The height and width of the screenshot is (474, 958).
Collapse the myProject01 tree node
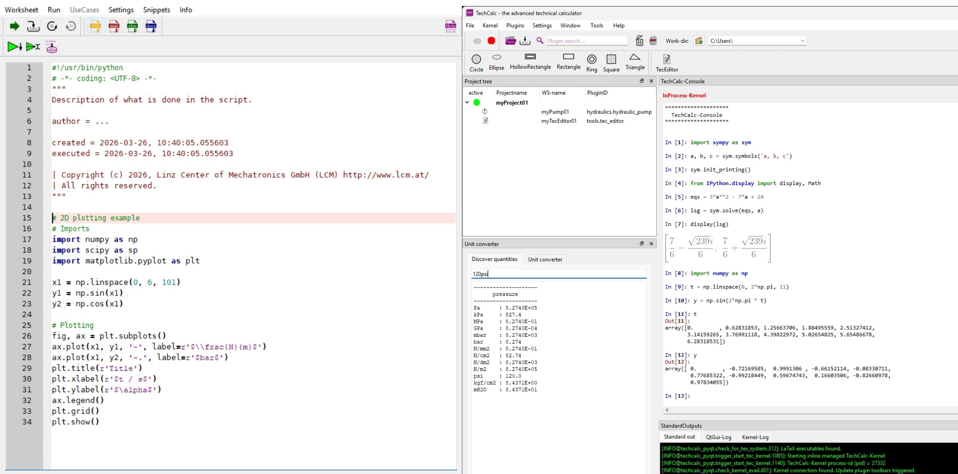pos(467,102)
